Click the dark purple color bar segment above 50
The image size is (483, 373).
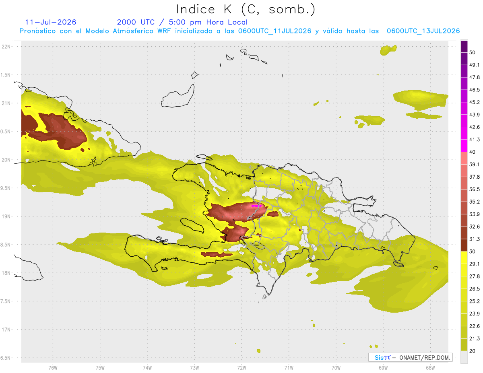(x=464, y=47)
